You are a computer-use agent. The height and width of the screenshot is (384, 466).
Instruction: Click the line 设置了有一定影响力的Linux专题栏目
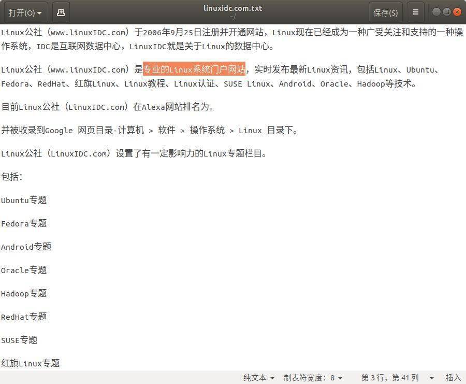tap(134, 153)
